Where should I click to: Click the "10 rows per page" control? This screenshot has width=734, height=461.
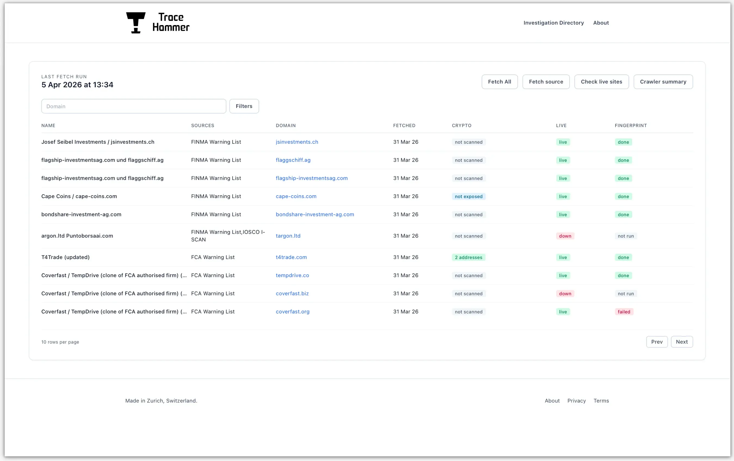(x=60, y=342)
